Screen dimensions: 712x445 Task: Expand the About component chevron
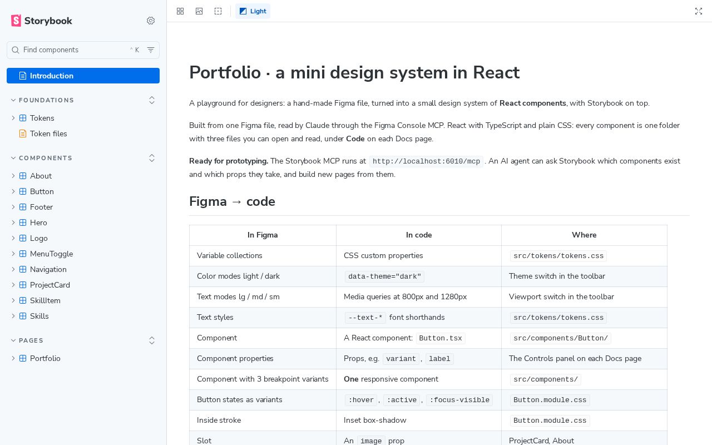coord(13,176)
